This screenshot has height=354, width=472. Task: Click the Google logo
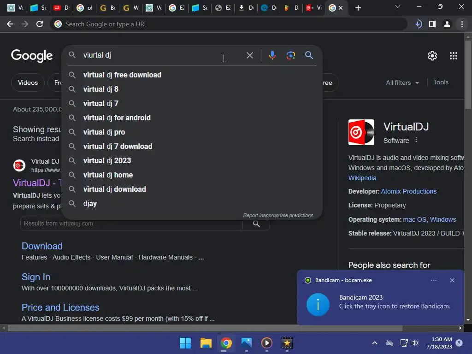pos(32,56)
